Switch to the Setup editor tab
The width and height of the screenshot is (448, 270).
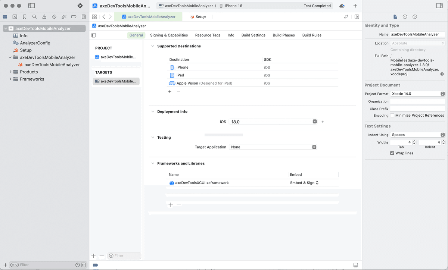tap(198, 17)
